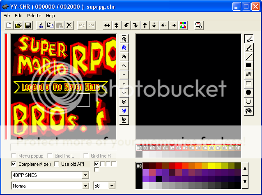This screenshot has width=262, height=195.
Task: Open the x8 zoom dropdown
Action: [x=112, y=186]
